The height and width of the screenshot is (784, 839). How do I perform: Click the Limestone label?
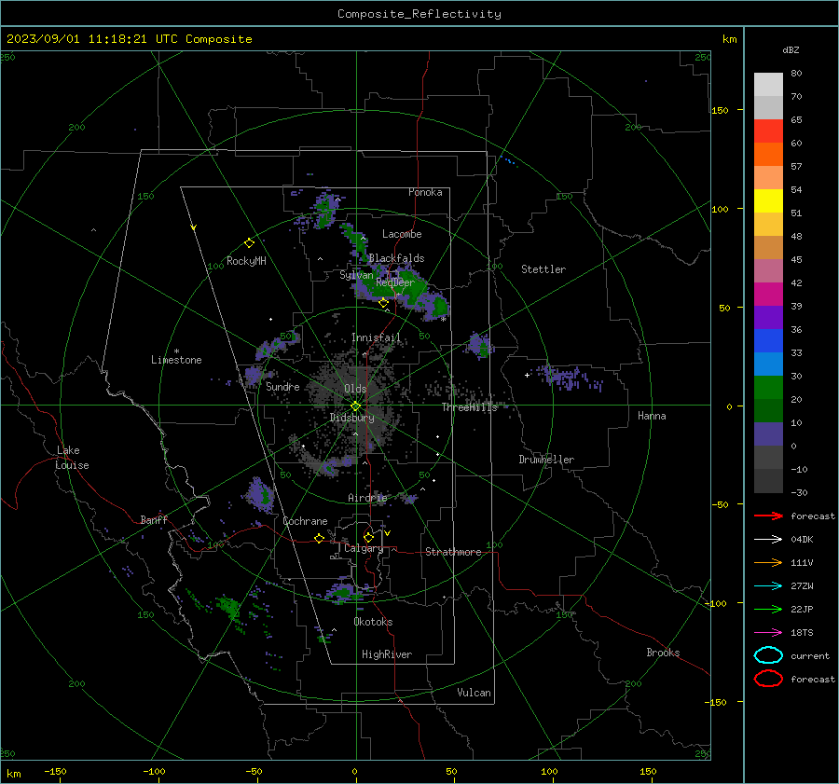176,360
